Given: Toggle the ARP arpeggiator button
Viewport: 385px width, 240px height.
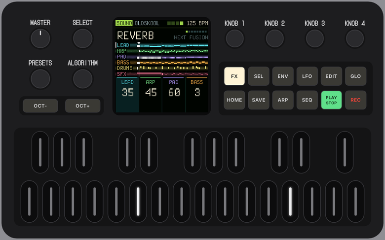Looking at the screenshot, I should (283, 100).
